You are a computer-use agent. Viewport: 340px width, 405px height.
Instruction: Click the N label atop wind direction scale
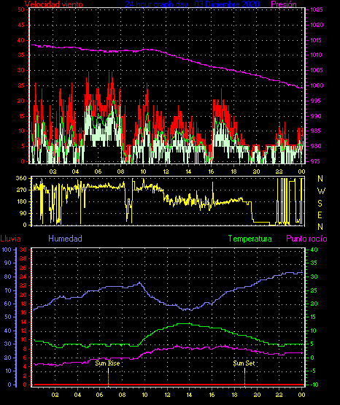pos(320,179)
